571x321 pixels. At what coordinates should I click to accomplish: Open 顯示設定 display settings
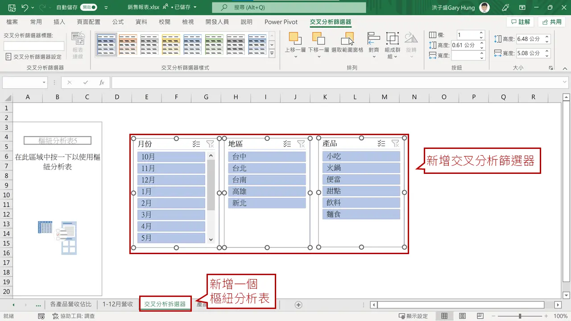[x=413, y=316]
